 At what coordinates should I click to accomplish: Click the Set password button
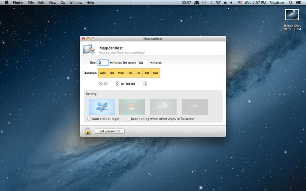click(110, 131)
